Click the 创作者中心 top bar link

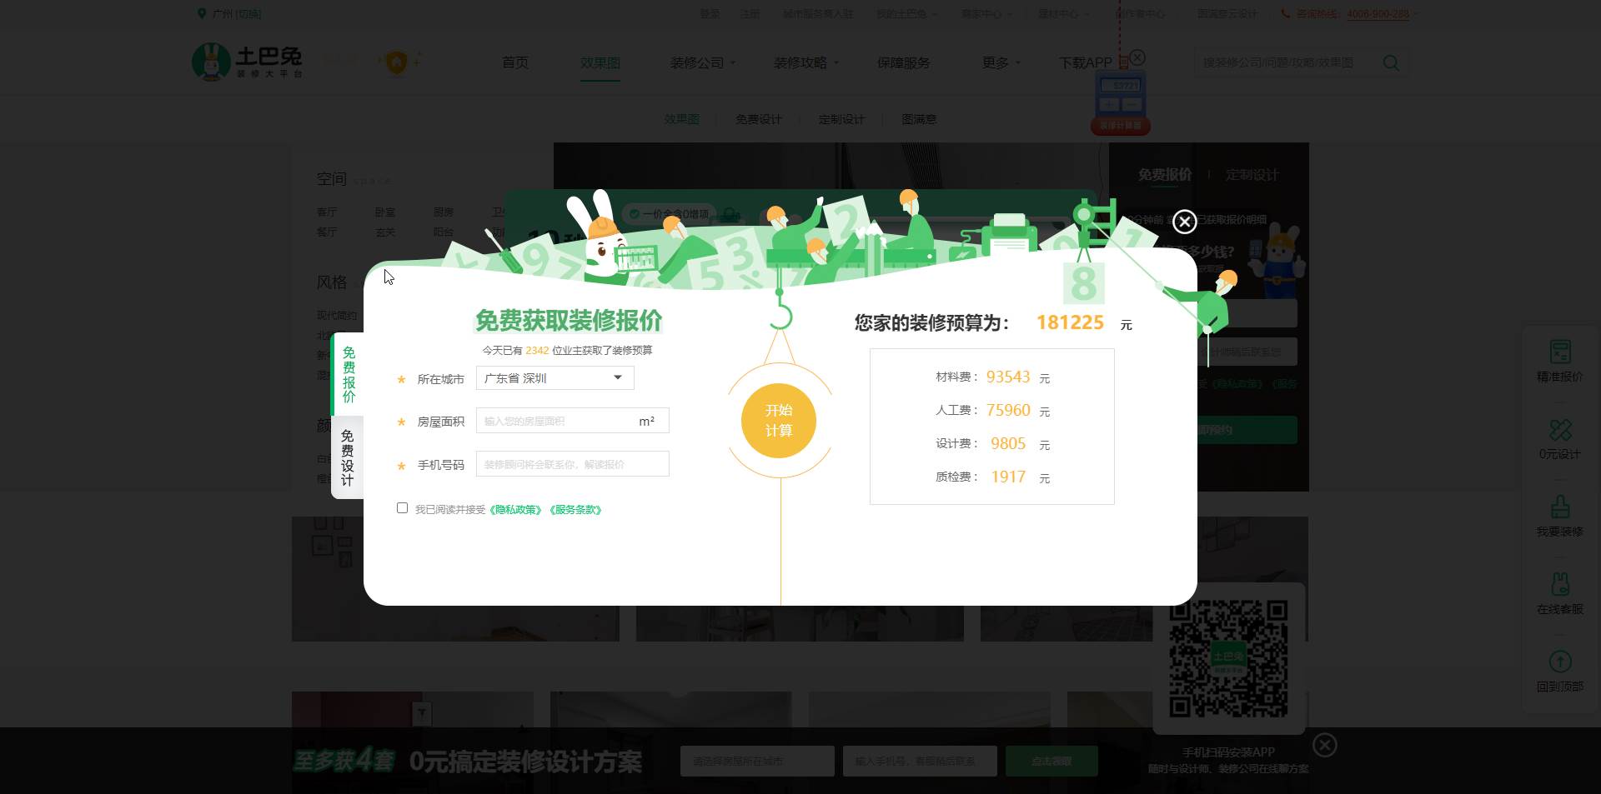(x=1140, y=13)
